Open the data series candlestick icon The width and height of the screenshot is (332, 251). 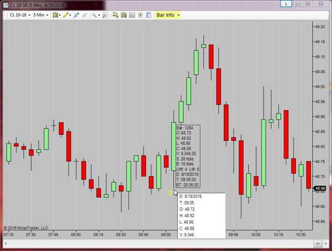coord(124,15)
